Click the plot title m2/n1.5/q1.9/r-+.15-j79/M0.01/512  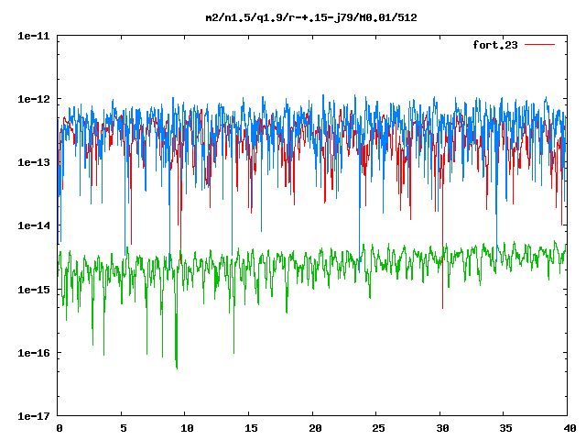311,18
